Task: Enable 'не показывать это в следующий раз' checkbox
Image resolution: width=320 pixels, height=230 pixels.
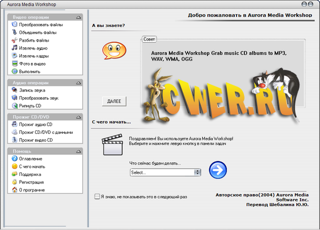Action: click(x=97, y=196)
